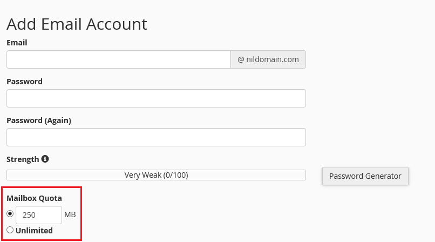The width and height of the screenshot is (435, 242).
Task: Click the Password (Again) input field
Action: pos(156,137)
